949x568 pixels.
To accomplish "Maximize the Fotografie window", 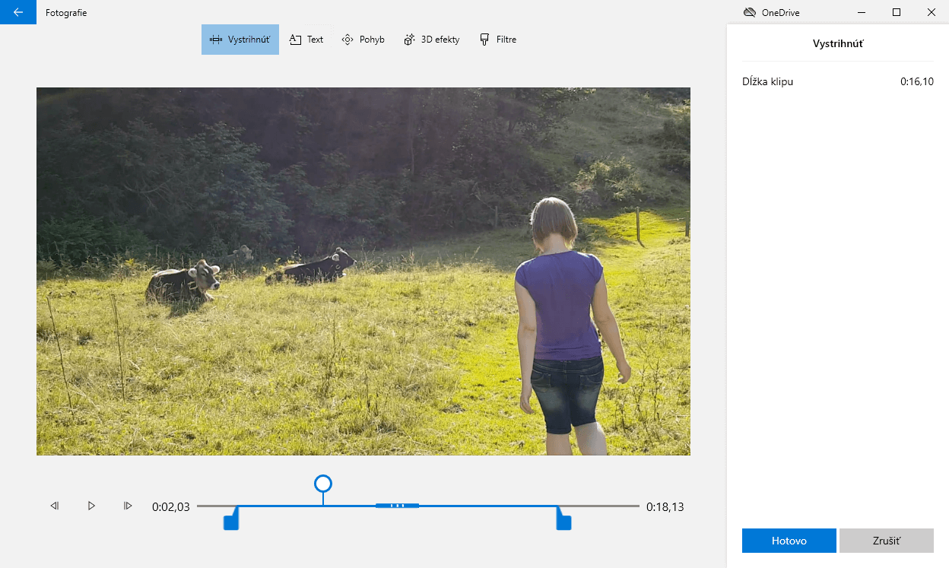I will point(897,12).
